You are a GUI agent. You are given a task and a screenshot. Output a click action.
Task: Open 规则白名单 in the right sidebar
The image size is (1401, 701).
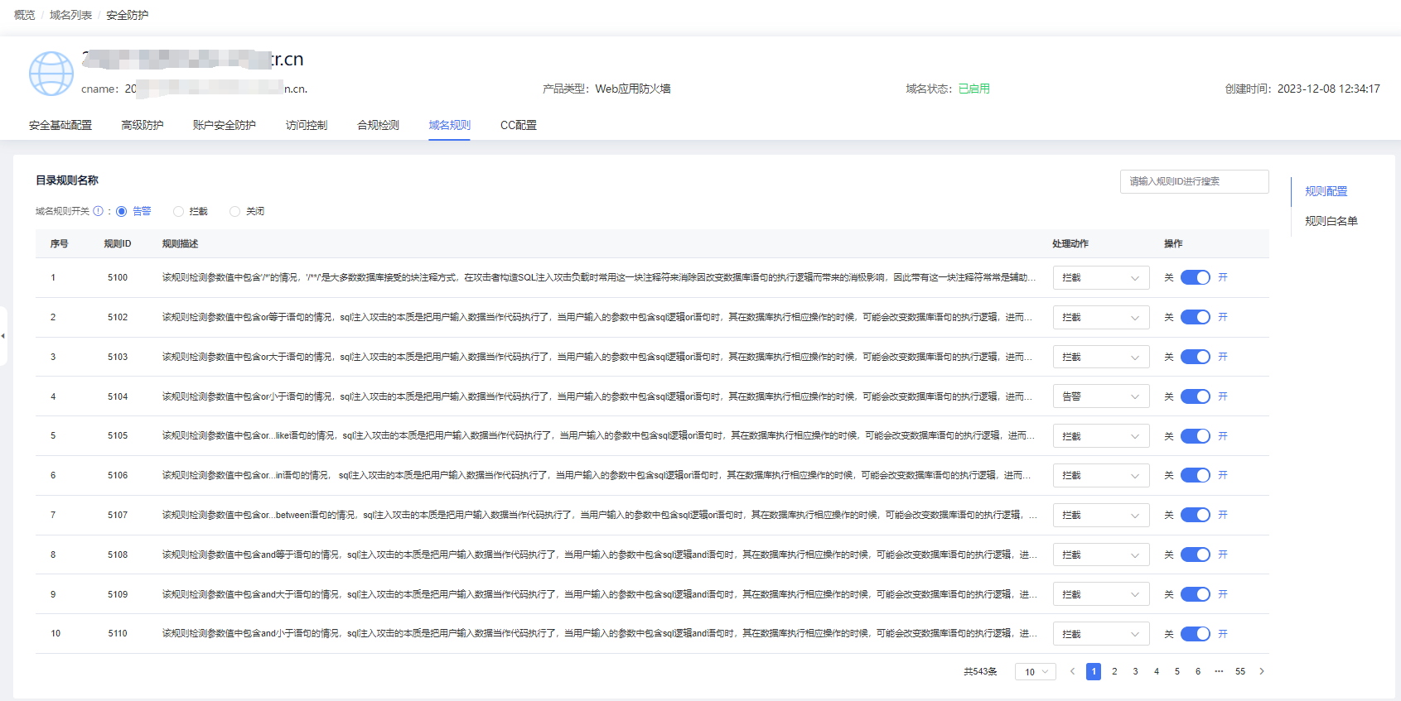pos(1331,221)
